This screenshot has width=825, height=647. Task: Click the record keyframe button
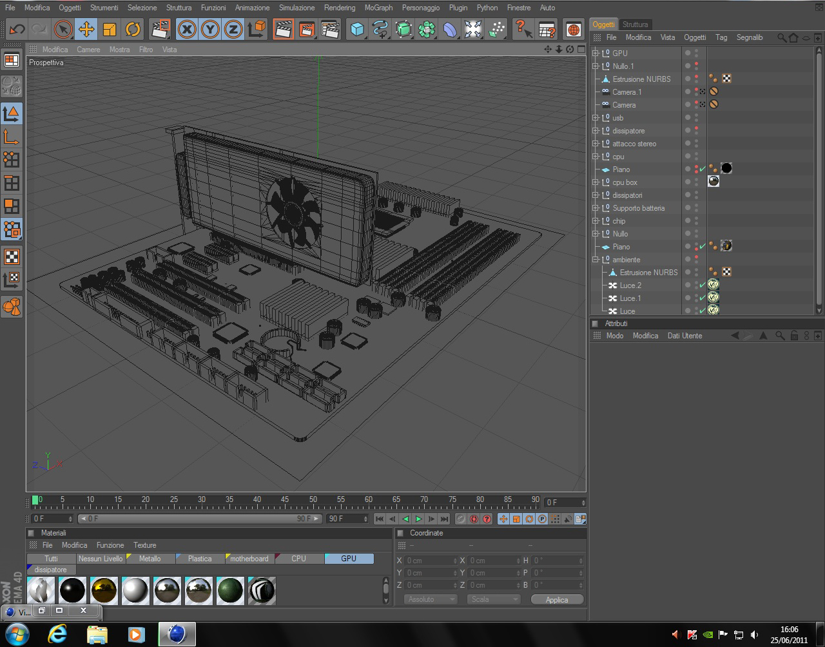(461, 519)
